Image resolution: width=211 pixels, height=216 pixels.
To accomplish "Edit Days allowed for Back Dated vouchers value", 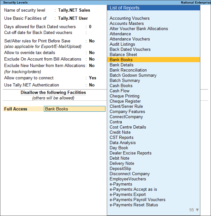I will click(90, 27).
